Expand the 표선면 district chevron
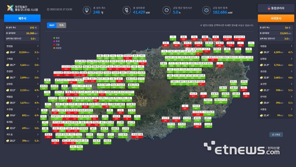This screenshot has width=296, height=167. pyautogui.click(x=291, y=84)
